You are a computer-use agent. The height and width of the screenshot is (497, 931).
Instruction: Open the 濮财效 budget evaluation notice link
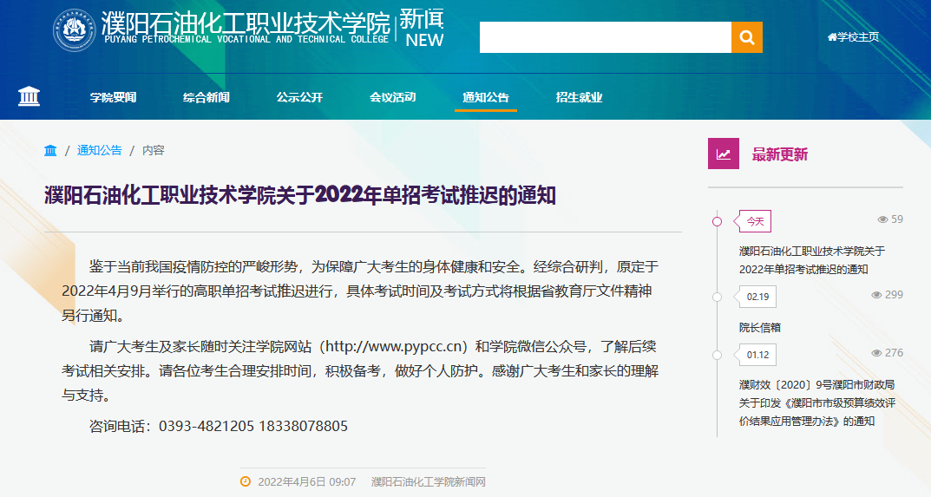tap(816, 402)
